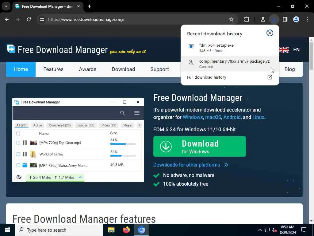Click the Downloads toolbar icon

pyautogui.click(x=274, y=19)
